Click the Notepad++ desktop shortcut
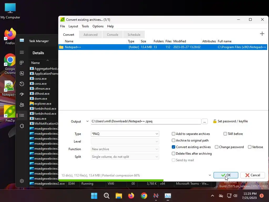The image size is (269, 202). [x=9, y=88]
